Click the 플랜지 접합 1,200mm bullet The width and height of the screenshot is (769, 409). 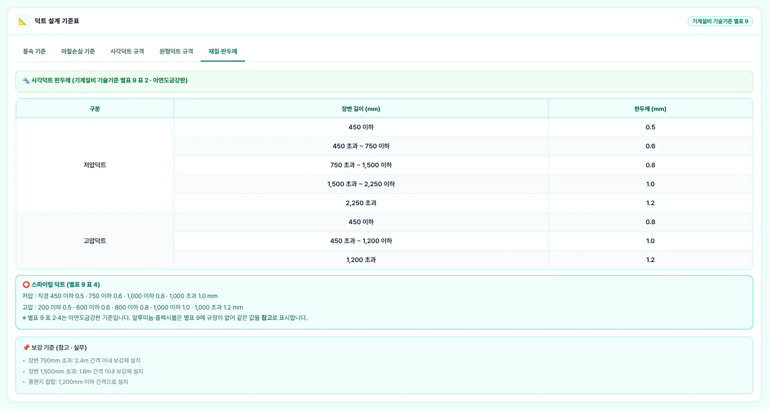(x=78, y=382)
